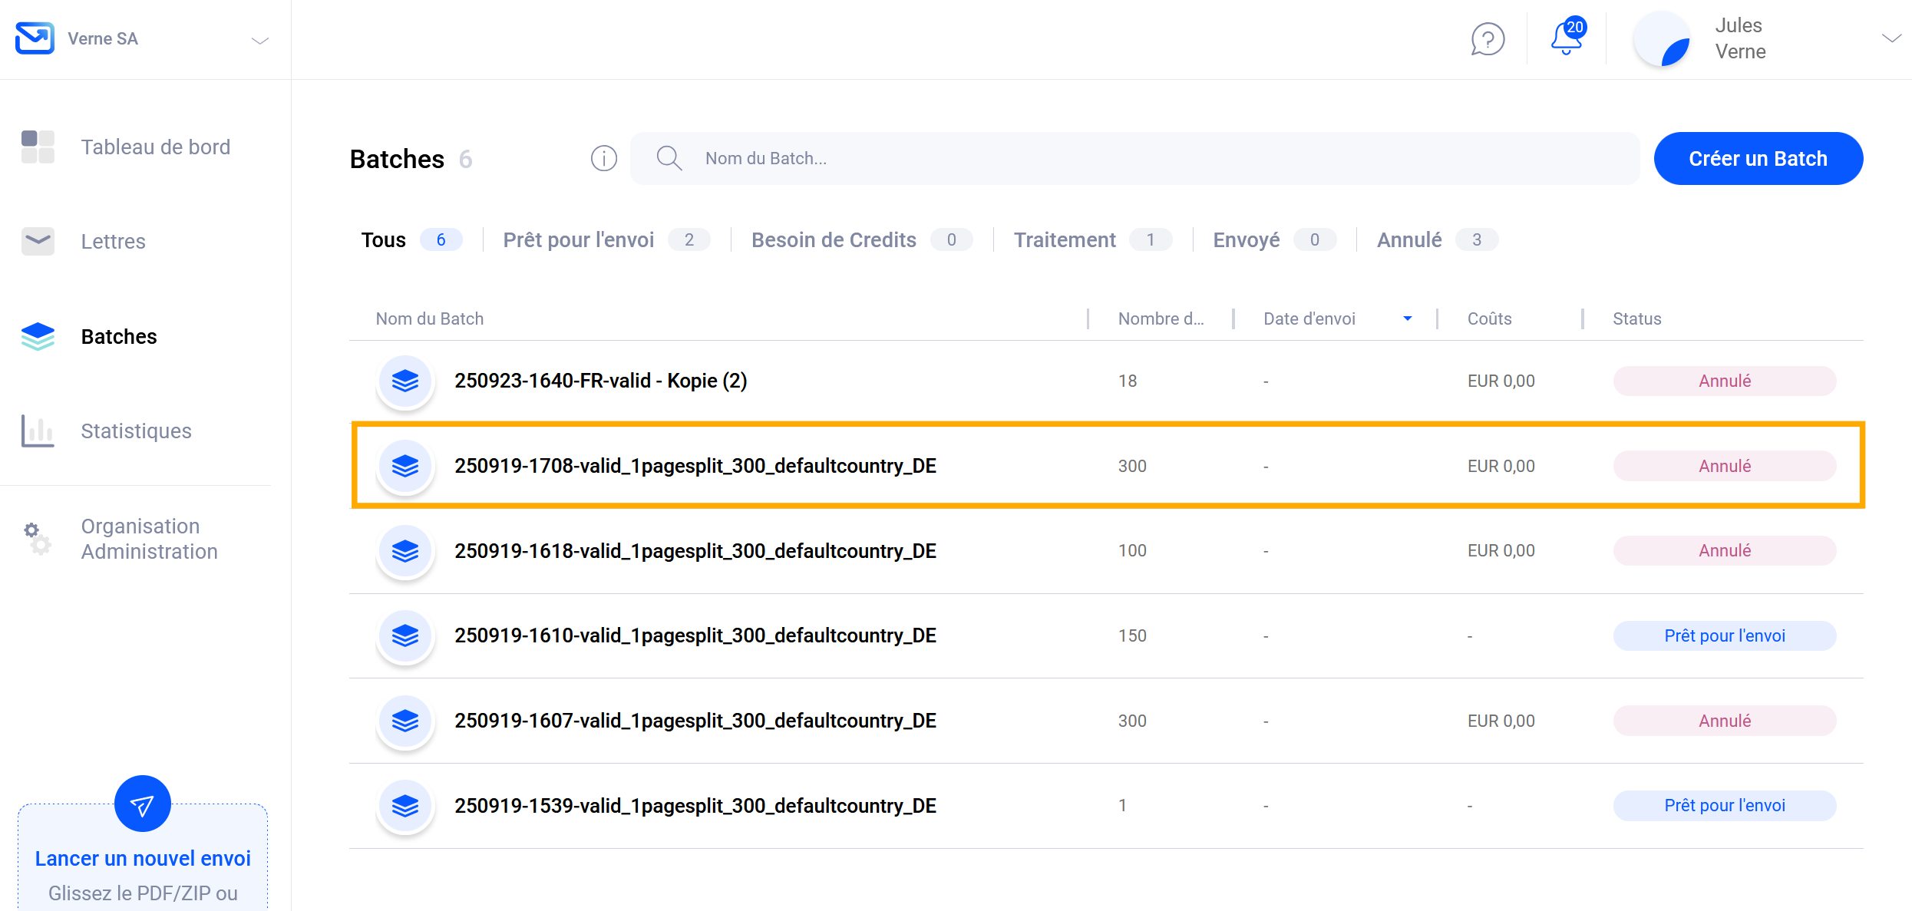The image size is (1912, 911).
Task: Open the Lettres sidebar link
Action: (113, 242)
